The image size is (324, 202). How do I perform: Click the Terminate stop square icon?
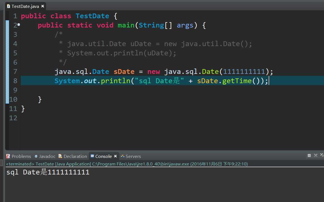(x=309, y=155)
